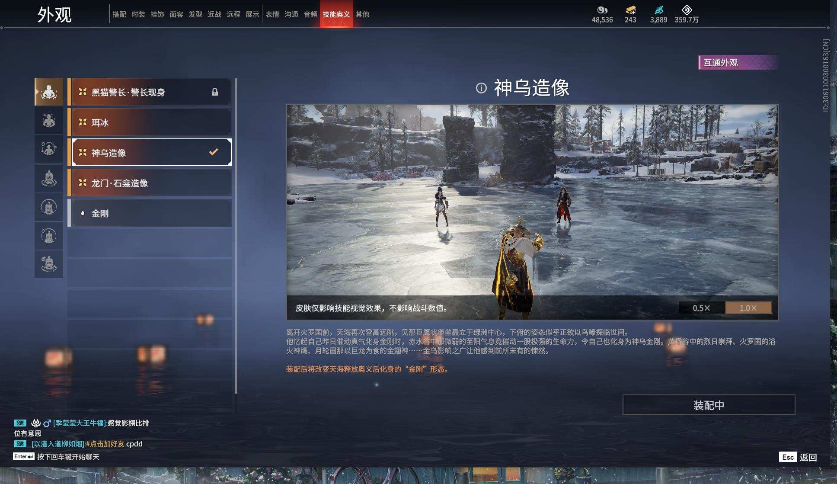The image size is (837, 484).
Task: Click the blue male symbol in chat
Action: (x=47, y=423)
